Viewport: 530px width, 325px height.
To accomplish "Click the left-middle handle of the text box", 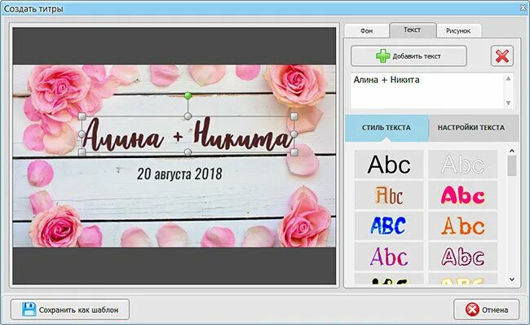I will (82, 134).
